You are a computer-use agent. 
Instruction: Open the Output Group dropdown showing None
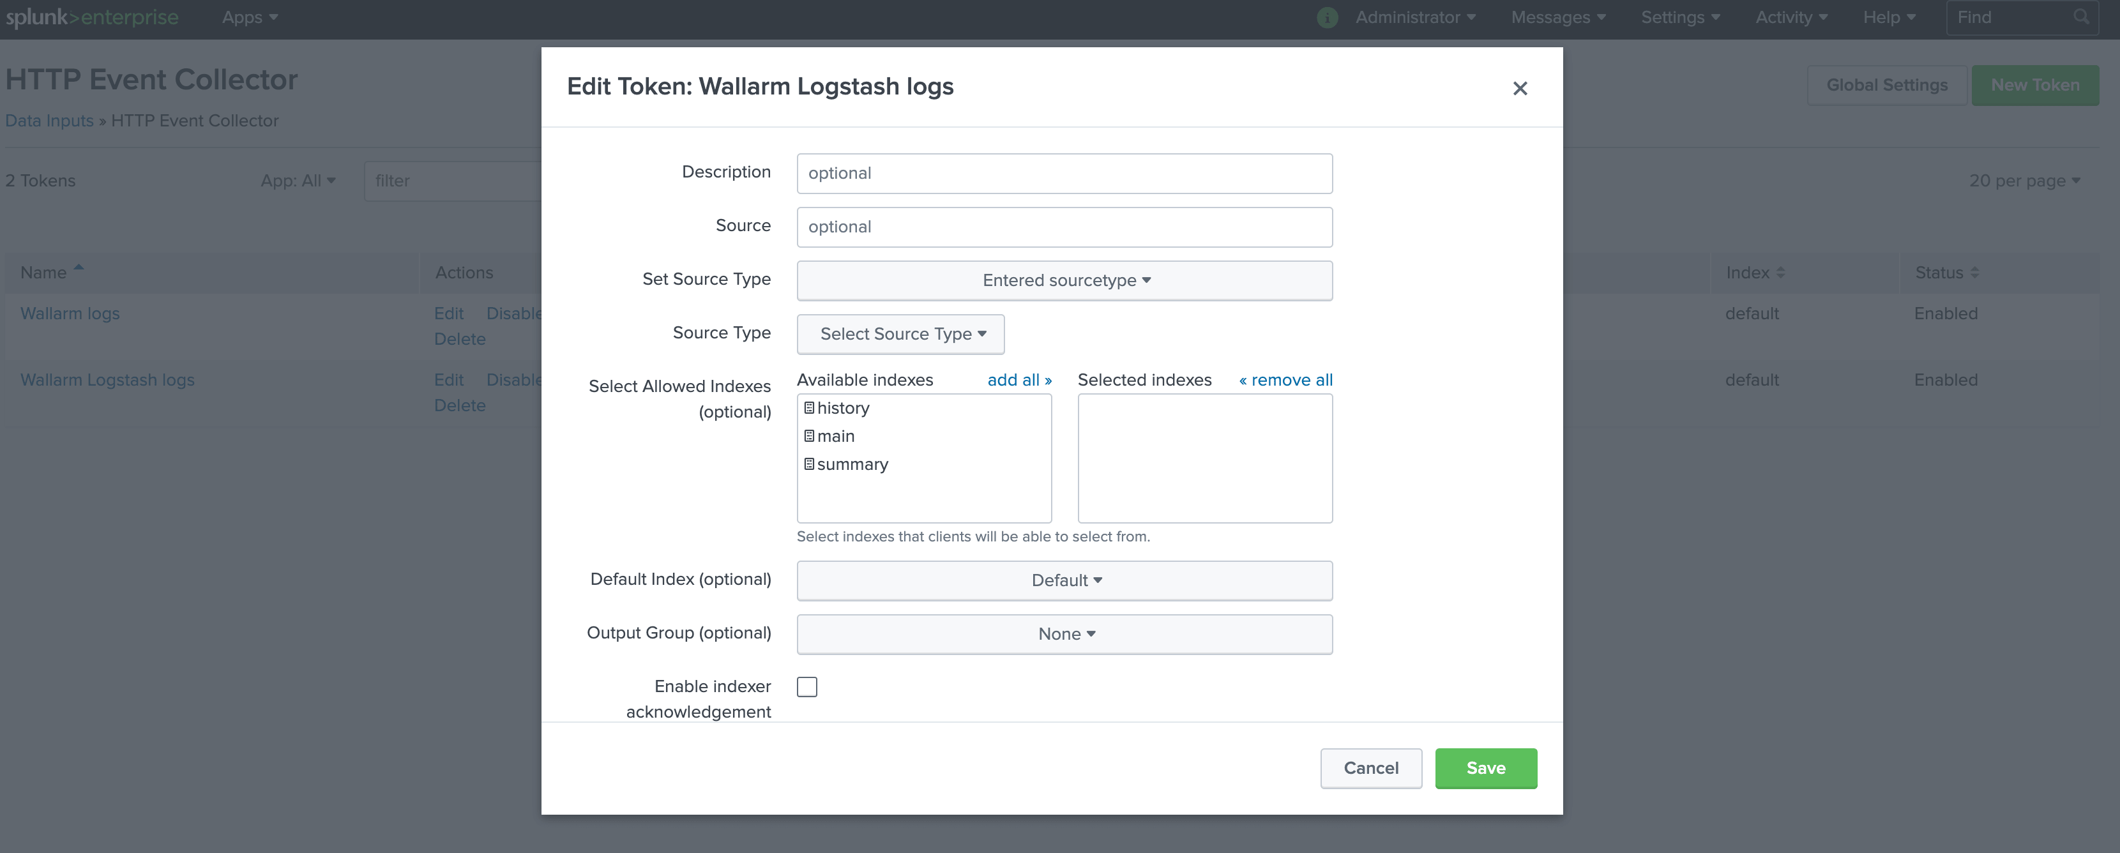click(1064, 633)
